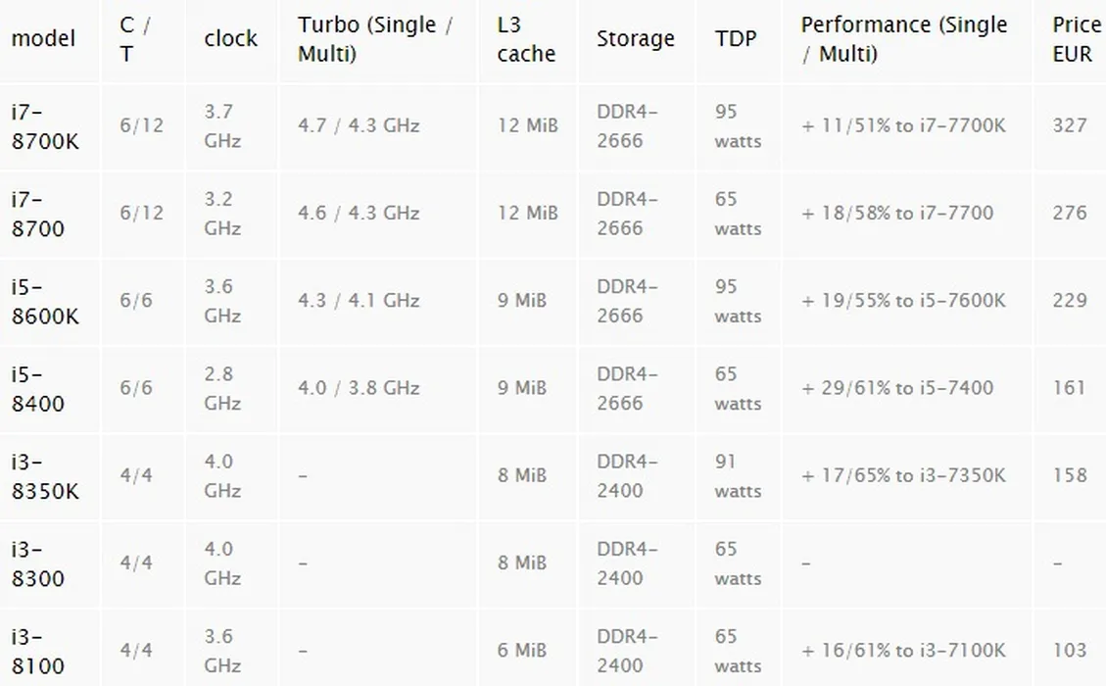Click the 'clock' column header

(x=231, y=38)
